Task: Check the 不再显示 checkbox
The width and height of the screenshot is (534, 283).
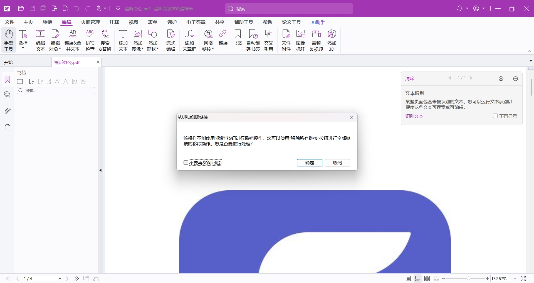Action: click(495, 116)
